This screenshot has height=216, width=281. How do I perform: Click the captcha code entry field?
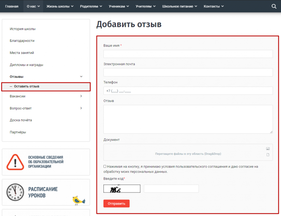click(x=171, y=189)
